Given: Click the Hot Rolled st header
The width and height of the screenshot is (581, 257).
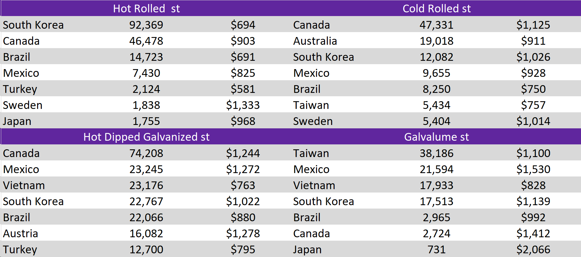Looking at the screenshot, I should pyautogui.click(x=146, y=8).
